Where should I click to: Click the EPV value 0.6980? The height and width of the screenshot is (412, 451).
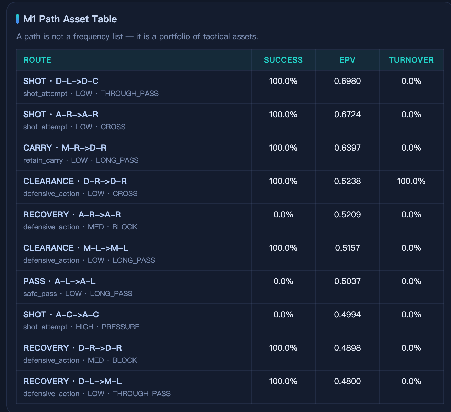coord(347,81)
